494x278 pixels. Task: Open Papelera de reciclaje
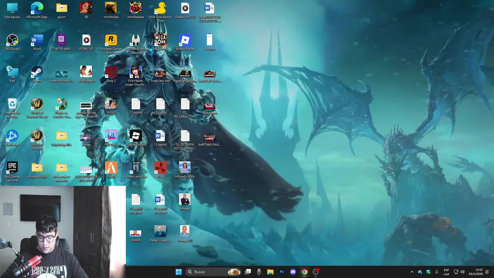[12, 108]
